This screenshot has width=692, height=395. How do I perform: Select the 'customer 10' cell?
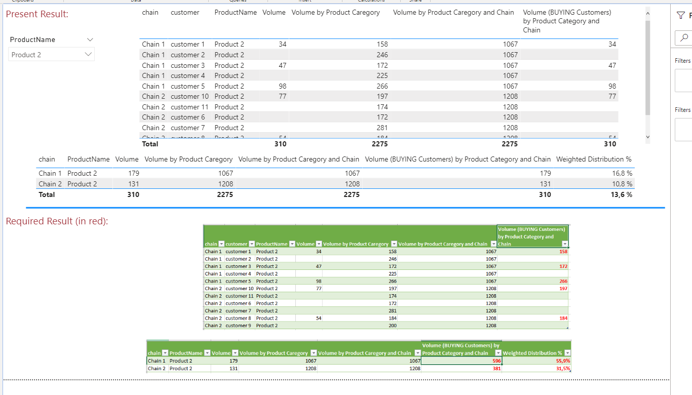(189, 96)
